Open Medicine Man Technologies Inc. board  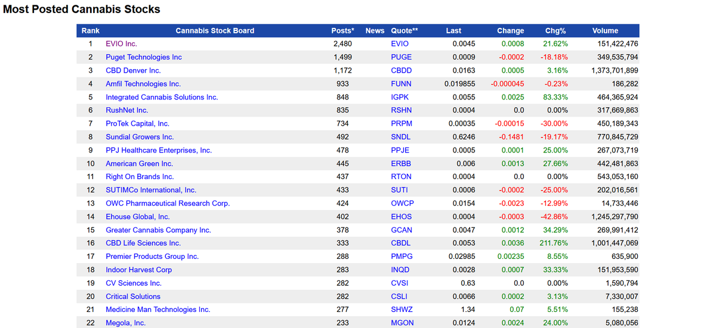[x=158, y=310]
